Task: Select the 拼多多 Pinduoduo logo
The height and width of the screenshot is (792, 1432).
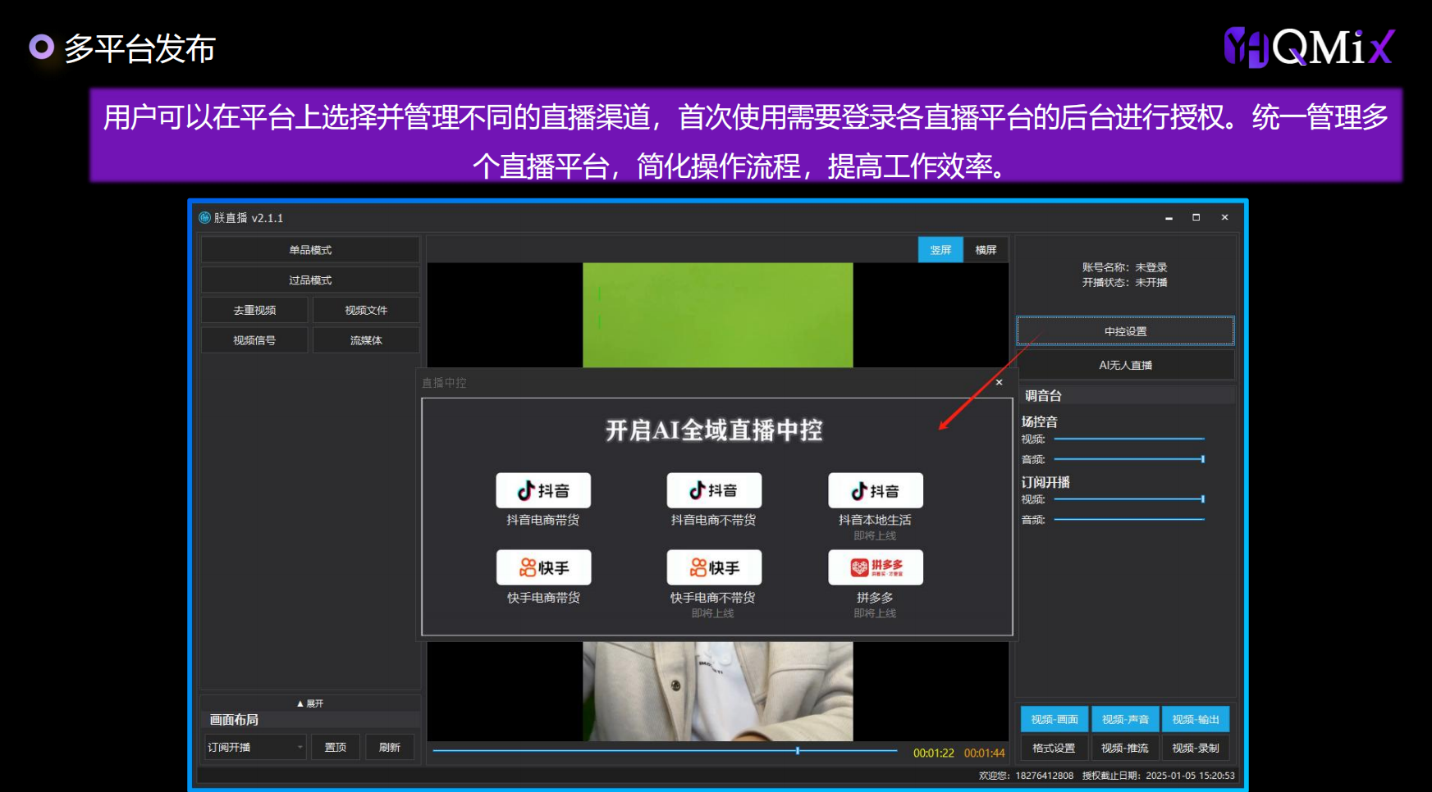Action: [x=876, y=567]
